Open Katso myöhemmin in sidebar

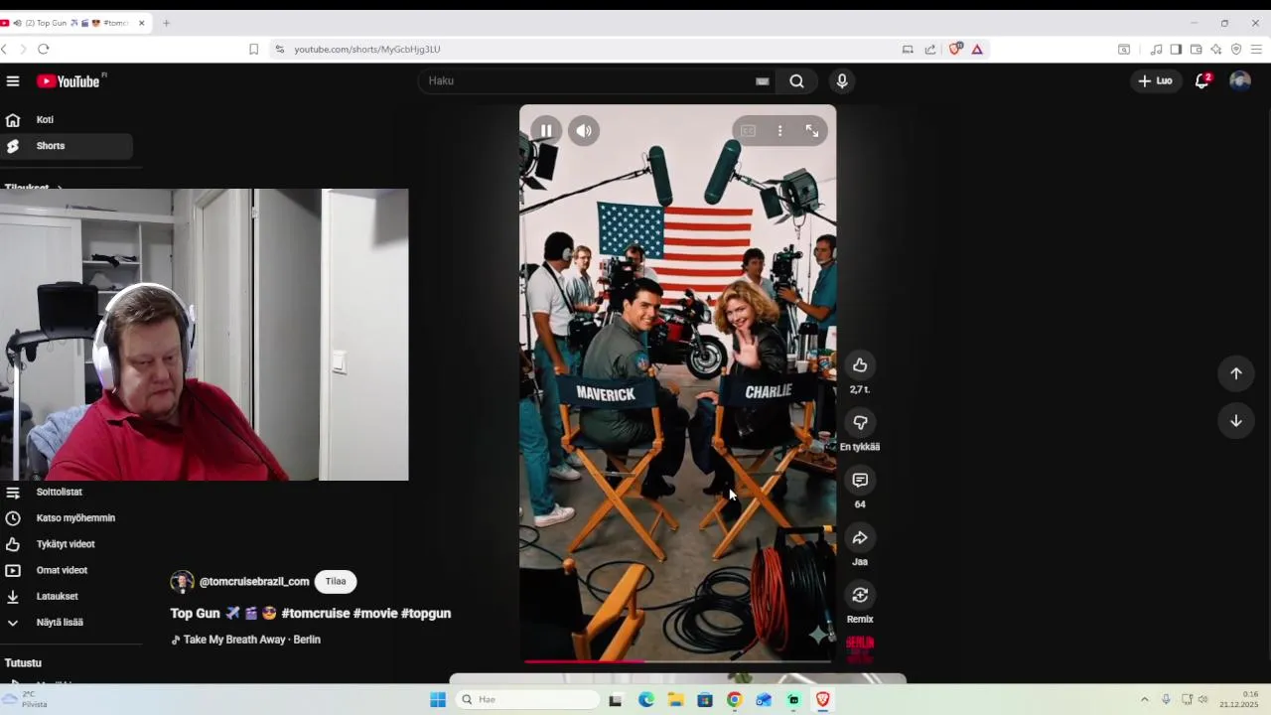67,517
